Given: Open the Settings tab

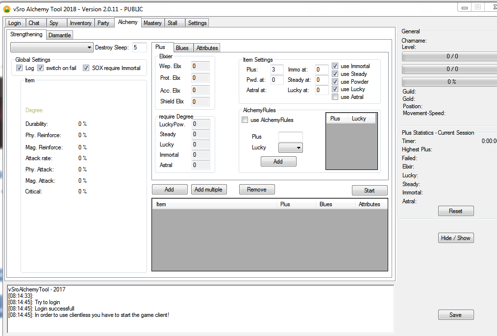Looking at the screenshot, I should tap(197, 23).
